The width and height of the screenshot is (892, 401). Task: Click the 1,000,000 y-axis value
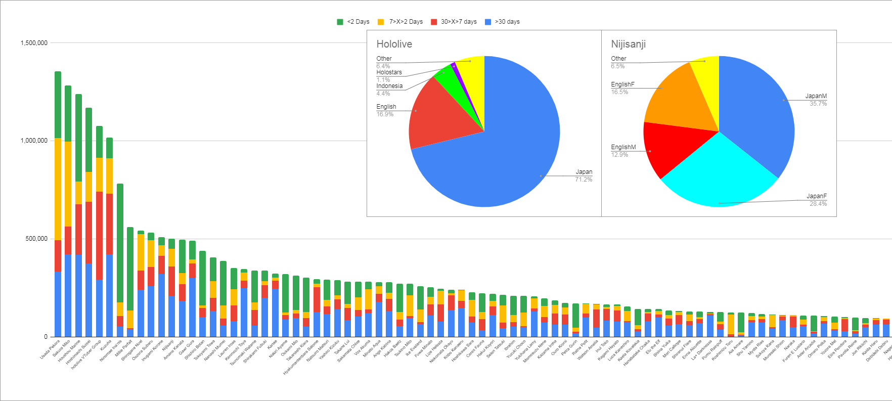click(x=34, y=141)
